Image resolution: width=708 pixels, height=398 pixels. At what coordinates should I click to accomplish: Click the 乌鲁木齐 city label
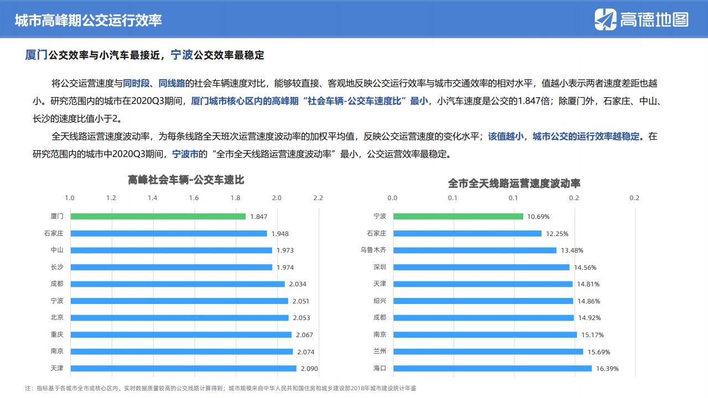(373, 250)
